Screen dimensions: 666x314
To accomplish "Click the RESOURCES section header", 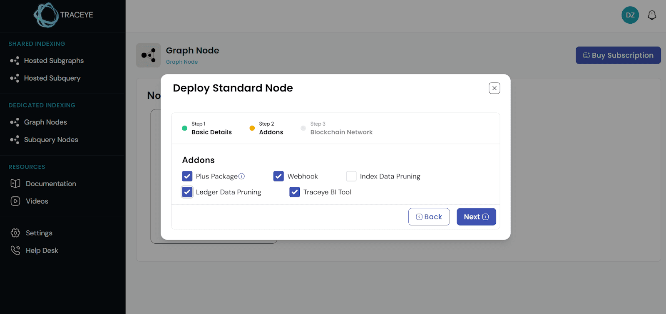I will click(27, 167).
